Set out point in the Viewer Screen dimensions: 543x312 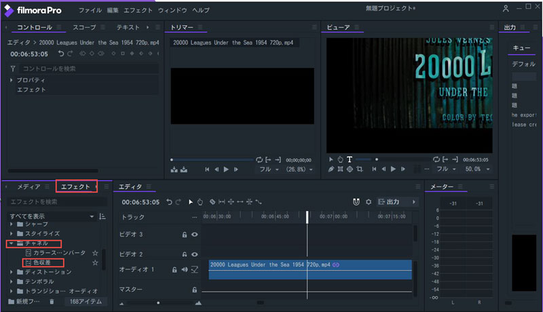(x=455, y=159)
